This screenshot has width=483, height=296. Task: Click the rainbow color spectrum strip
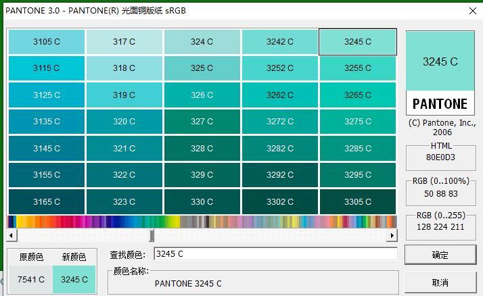[202, 222]
